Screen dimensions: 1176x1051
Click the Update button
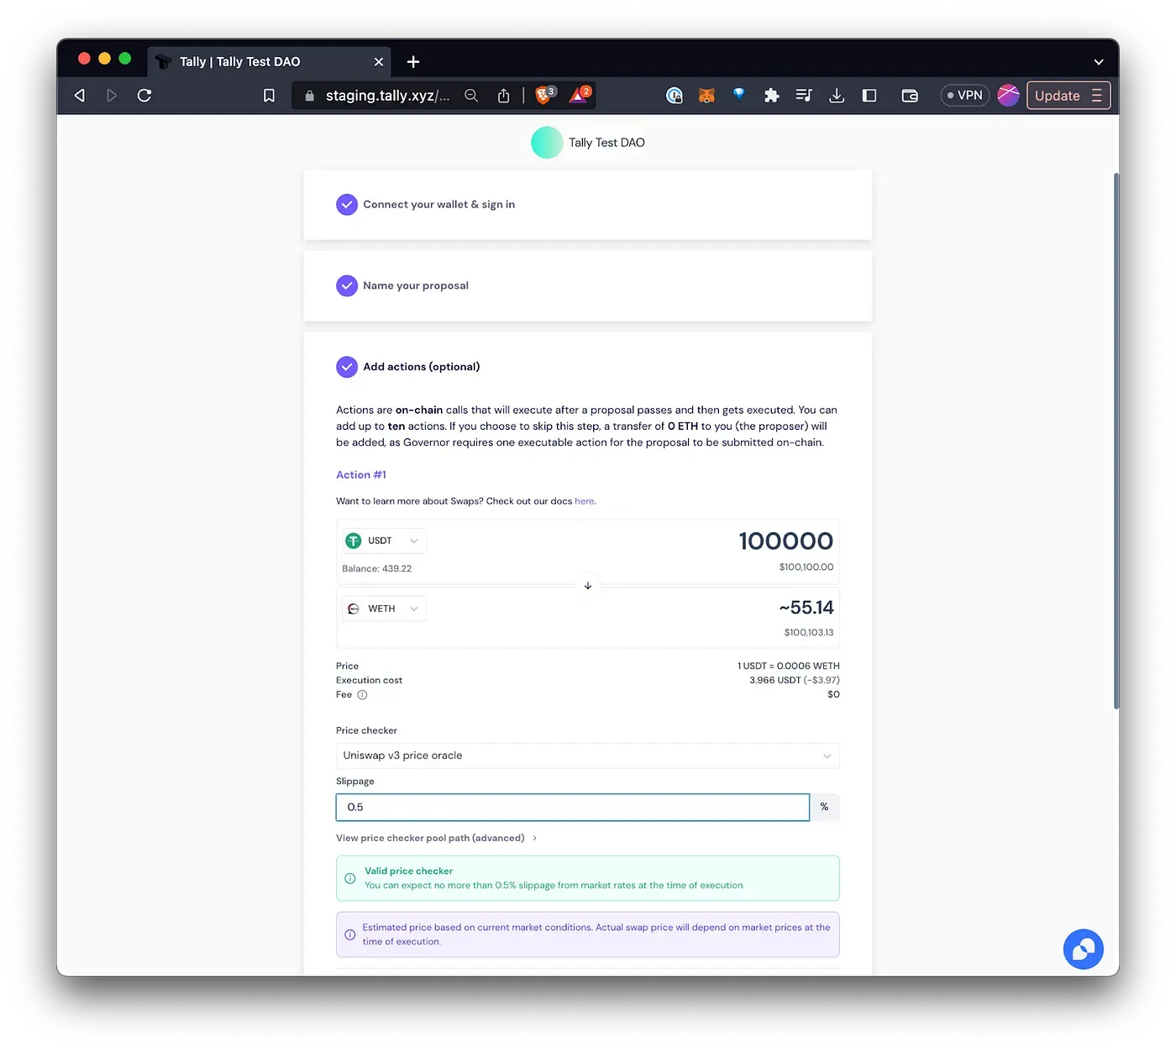(1068, 96)
